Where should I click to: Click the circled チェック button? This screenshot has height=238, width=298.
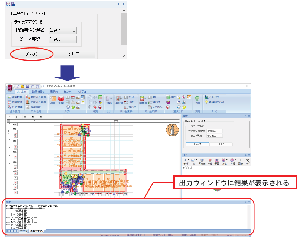click(32, 54)
